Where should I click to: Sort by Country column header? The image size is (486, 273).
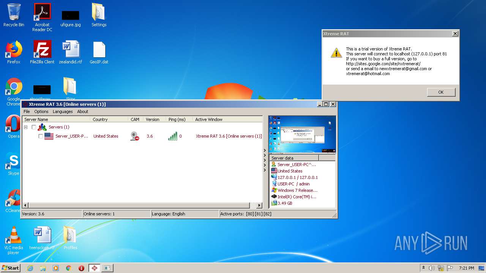[x=109, y=119]
